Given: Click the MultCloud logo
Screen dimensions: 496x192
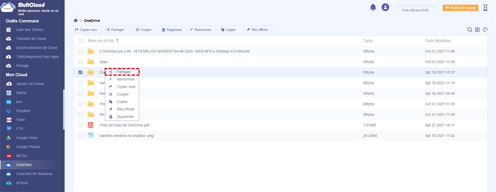Looking at the screenshot, I should [8, 8].
